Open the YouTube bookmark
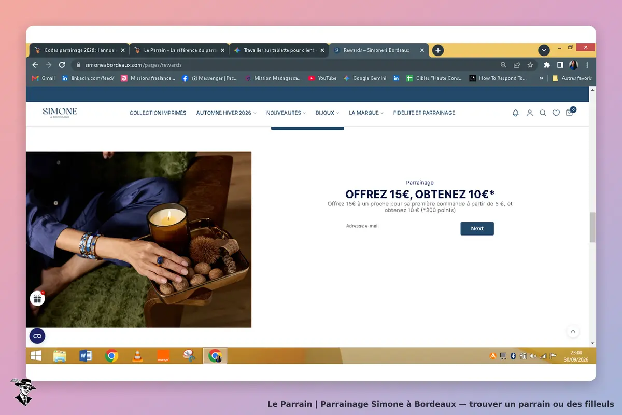Screen dimensions: 622x415 pyautogui.click(x=322, y=78)
